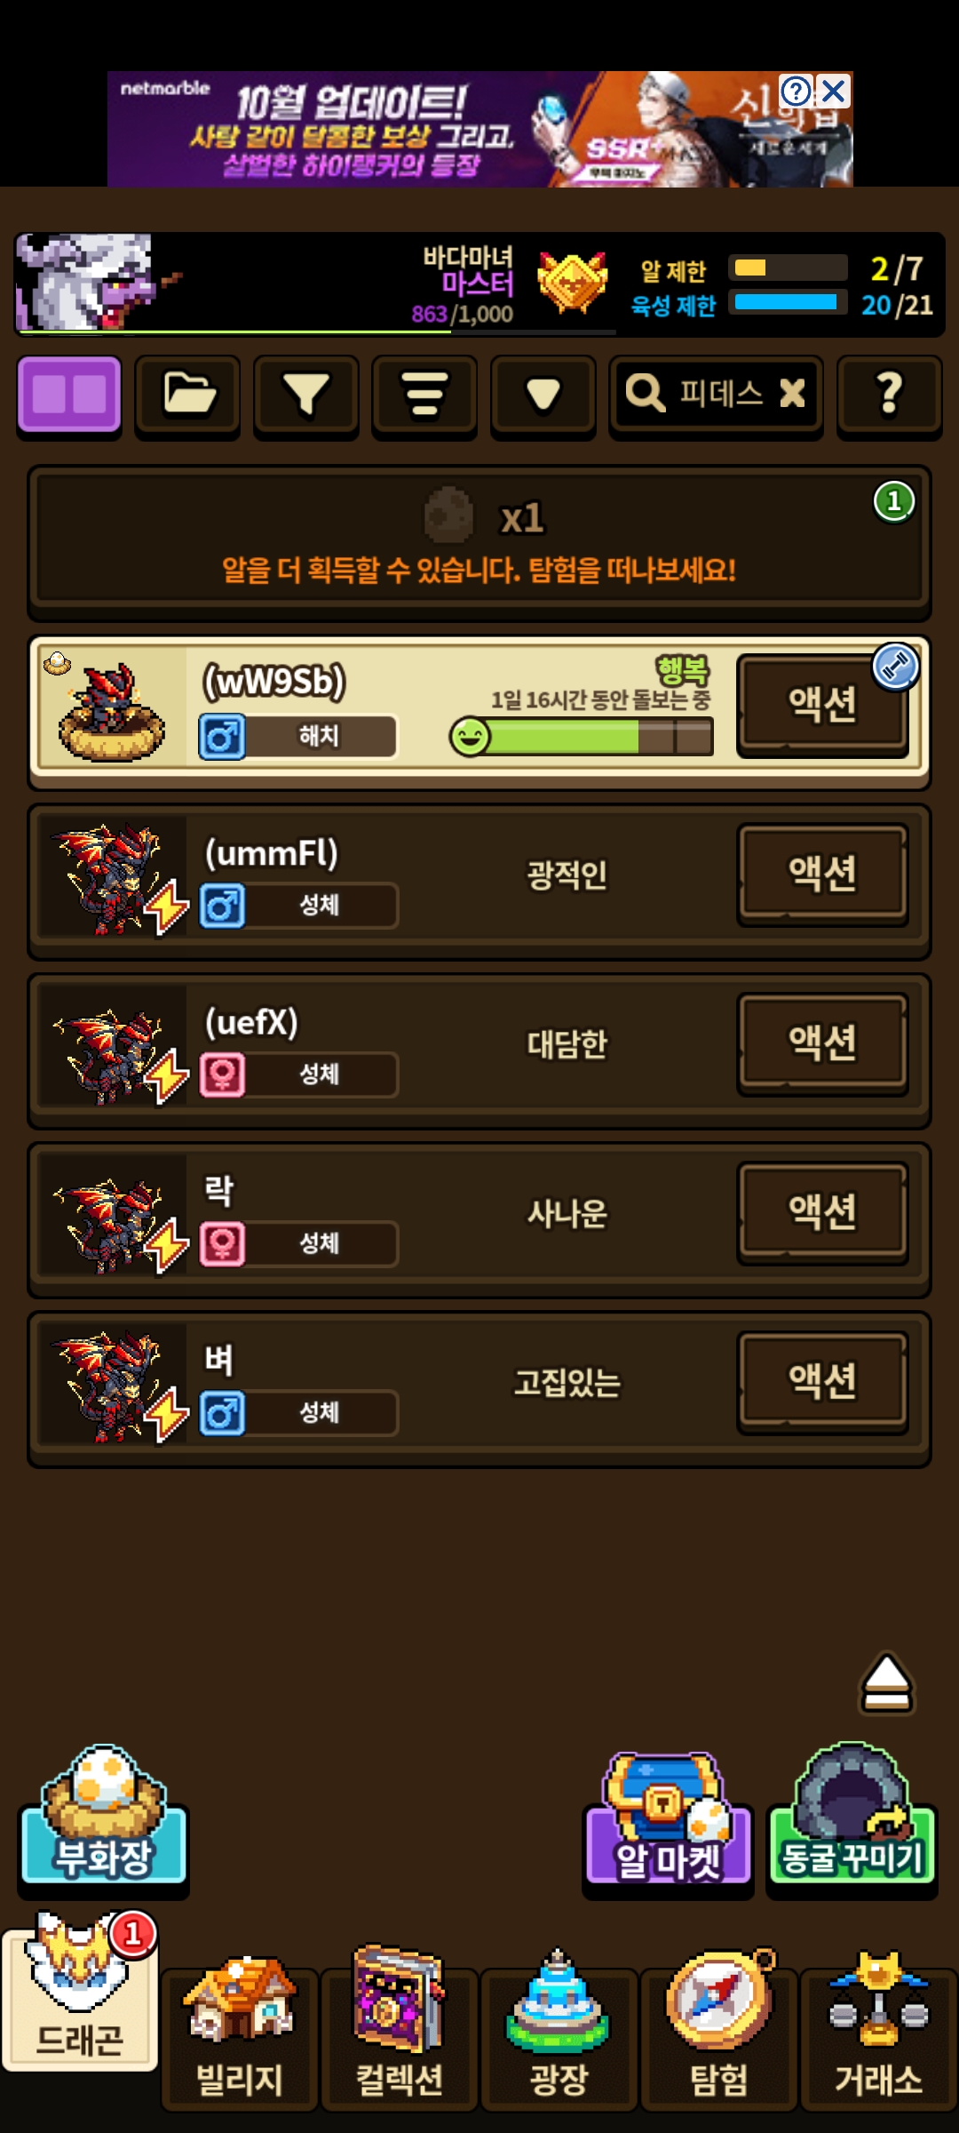Tap the egg x1 exploration banner
The width and height of the screenshot is (959, 2133).
(x=479, y=541)
